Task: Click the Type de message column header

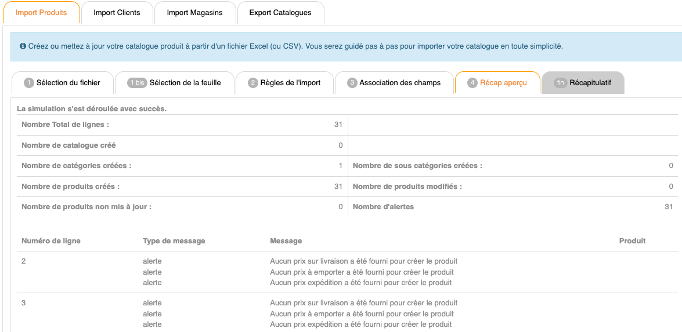Action: point(174,241)
